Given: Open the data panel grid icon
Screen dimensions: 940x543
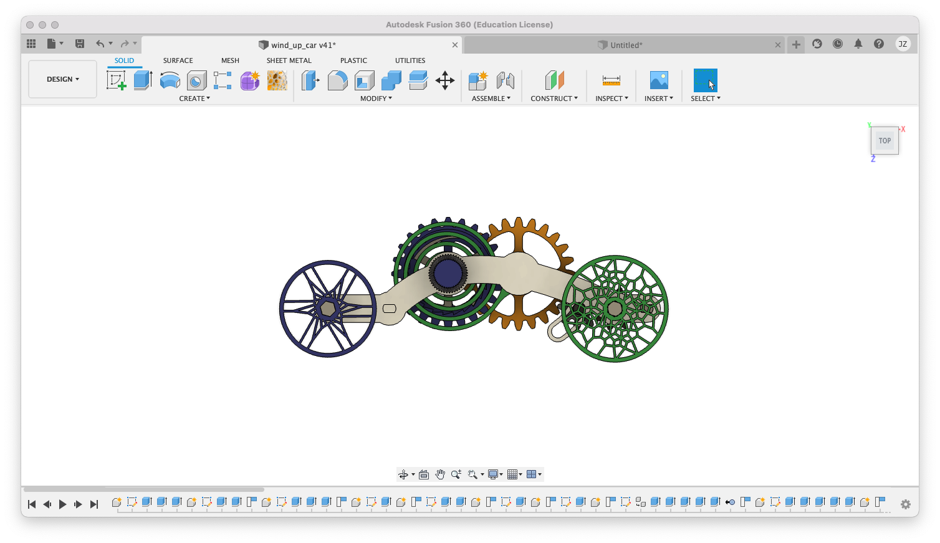Looking at the screenshot, I should click(x=31, y=44).
